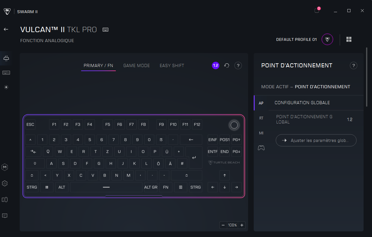Select the Backspace key on the keyboard

click(191, 140)
